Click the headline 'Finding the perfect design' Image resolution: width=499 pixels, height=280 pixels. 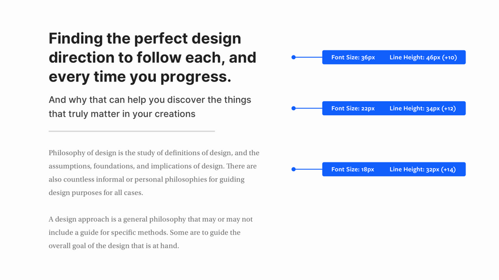[x=145, y=38]
